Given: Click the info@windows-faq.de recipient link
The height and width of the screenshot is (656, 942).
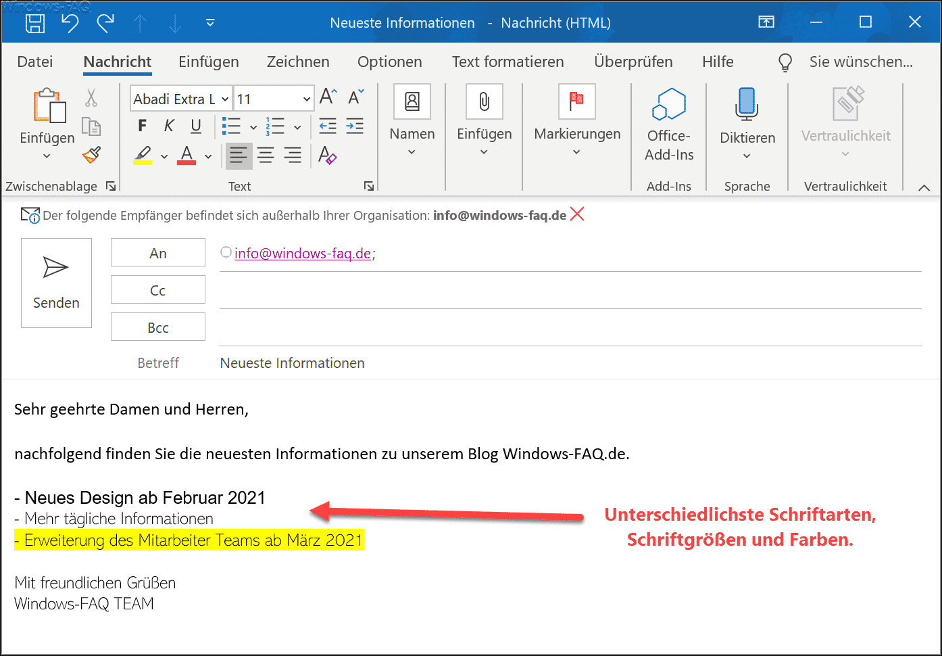Looking at the screenshot, I should pos(303,254).
